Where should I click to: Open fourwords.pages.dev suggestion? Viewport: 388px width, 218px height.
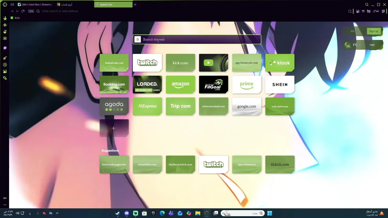(114, 164)
